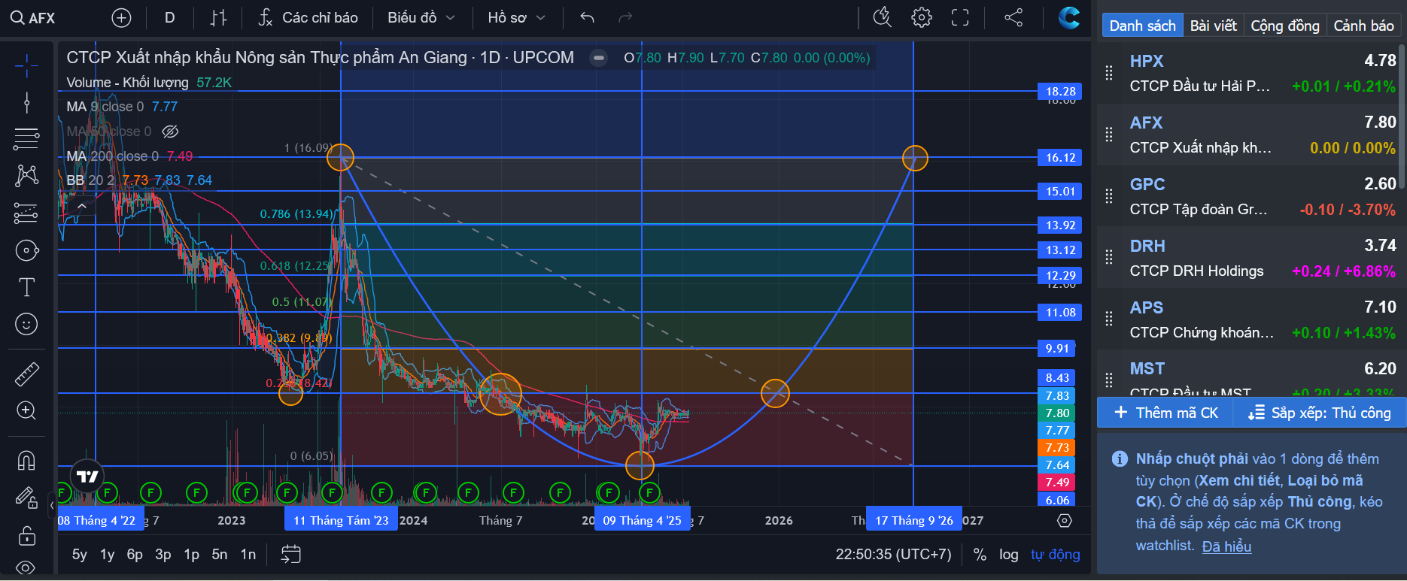Expand the Hồ sơ dropdown
Image resolution: width=1407 pixels, height=581 pixels.
(x=516, y=18)
